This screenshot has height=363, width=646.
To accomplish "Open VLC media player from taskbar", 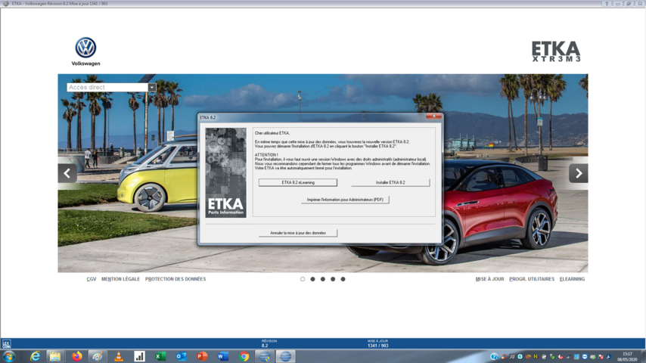I will click(119, 356).
